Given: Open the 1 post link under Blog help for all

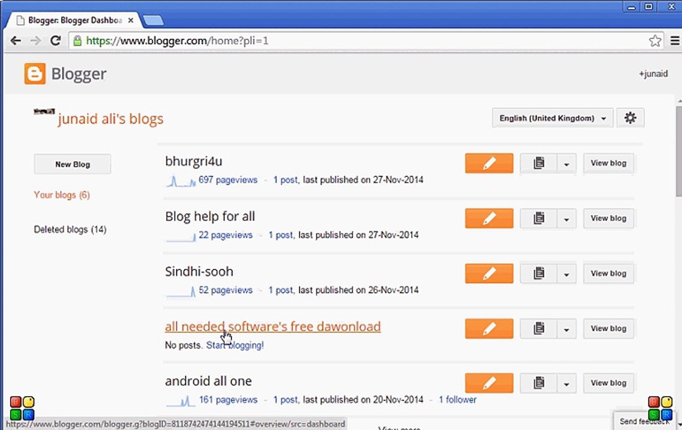Looking at the screenshot, I should (x=281, y=235).
